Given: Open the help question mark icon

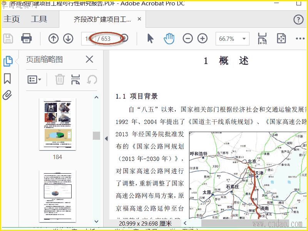Looking at the screenshot, I should pyautogui.click(x=298, y=20).
